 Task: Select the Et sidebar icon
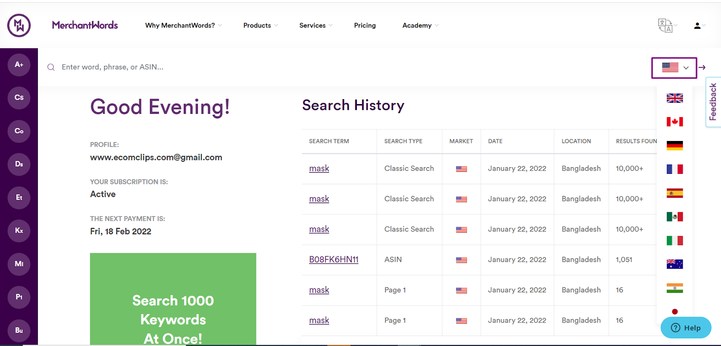pyautogui.click(x=19, y=197)
